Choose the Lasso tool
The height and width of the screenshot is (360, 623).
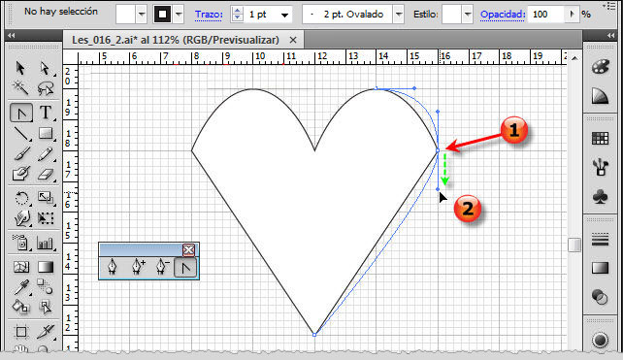point(46,87)
